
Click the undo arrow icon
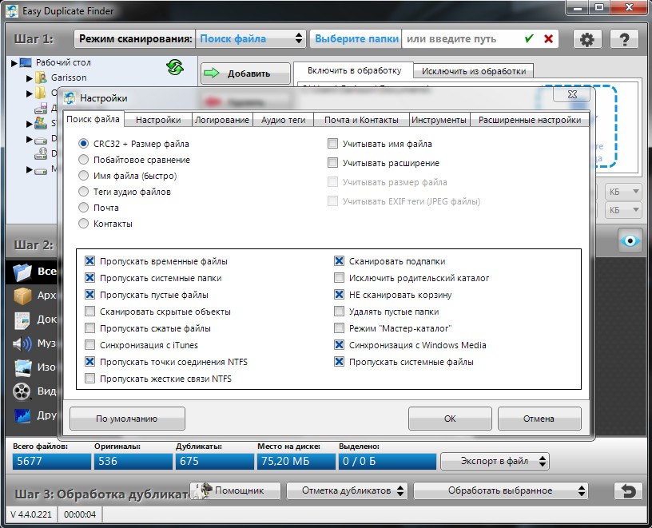point(628,490)
